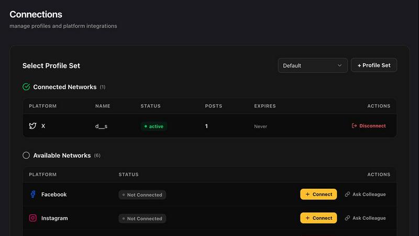Click the POSTS column header

[214, 106]
